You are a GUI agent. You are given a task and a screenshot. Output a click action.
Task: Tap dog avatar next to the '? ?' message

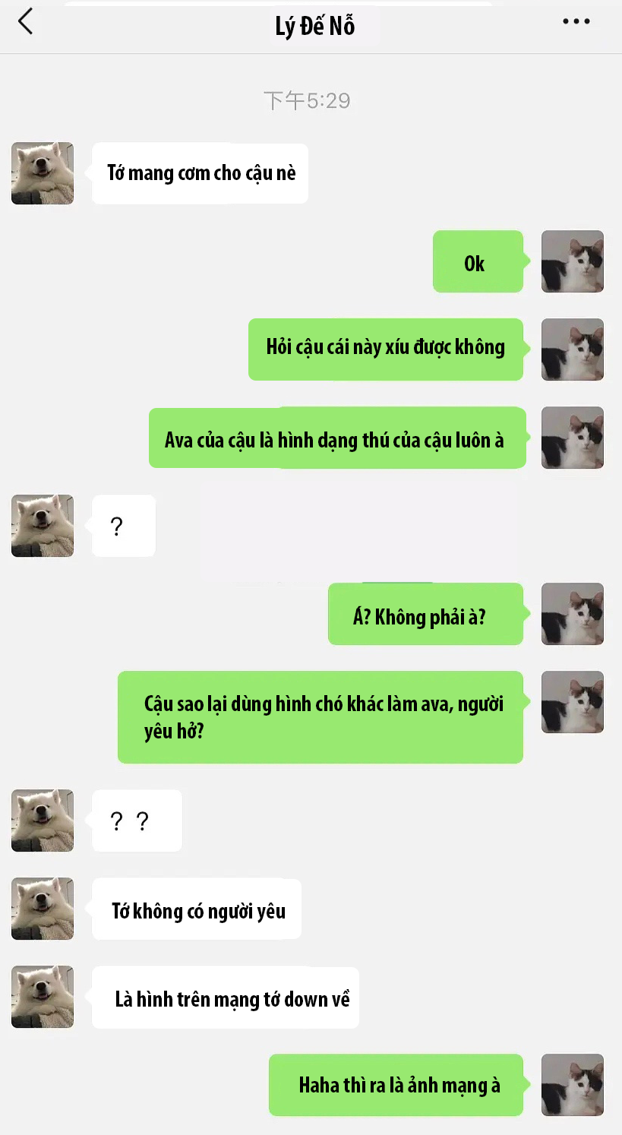[43, 820]
